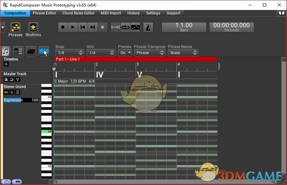Jump to composition end button

click(x=93, y=27)
